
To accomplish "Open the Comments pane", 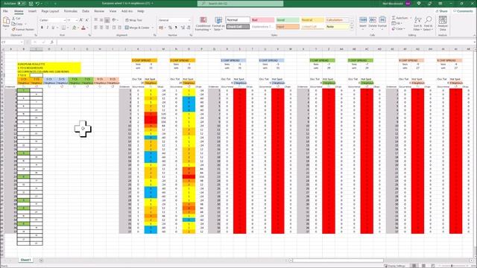I will click(x=463, y=11).
